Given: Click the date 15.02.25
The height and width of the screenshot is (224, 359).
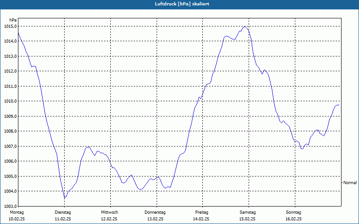Looking at the screenshot, I should pyautogui.click(x=247, y=219).
